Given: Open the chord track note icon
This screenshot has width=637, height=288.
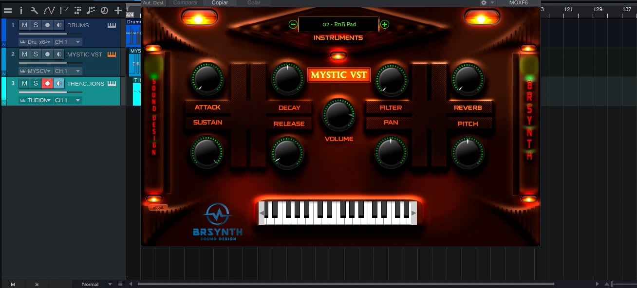Looking at the screenshot, I should click(x=91, y=10).
